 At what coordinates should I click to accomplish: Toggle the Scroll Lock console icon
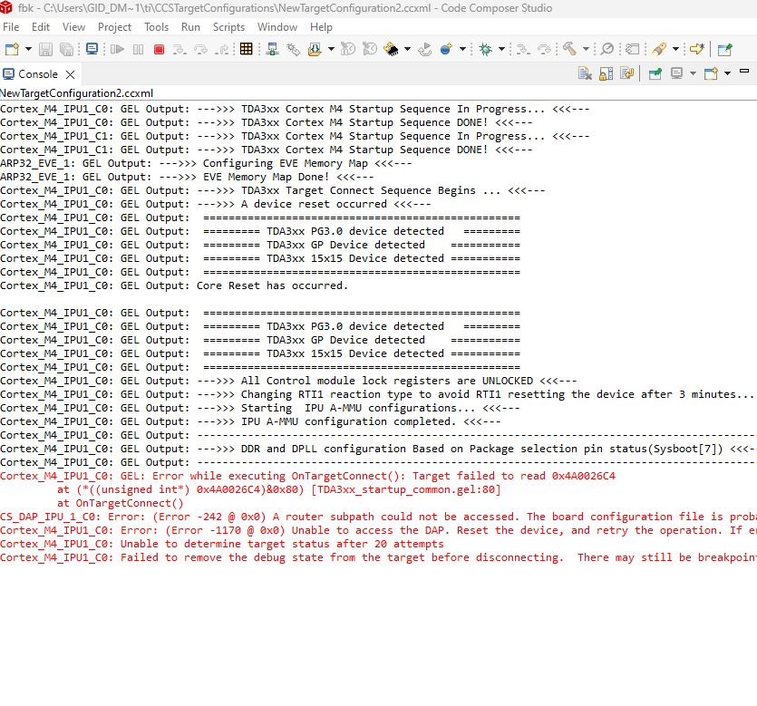tap(607, 73)
